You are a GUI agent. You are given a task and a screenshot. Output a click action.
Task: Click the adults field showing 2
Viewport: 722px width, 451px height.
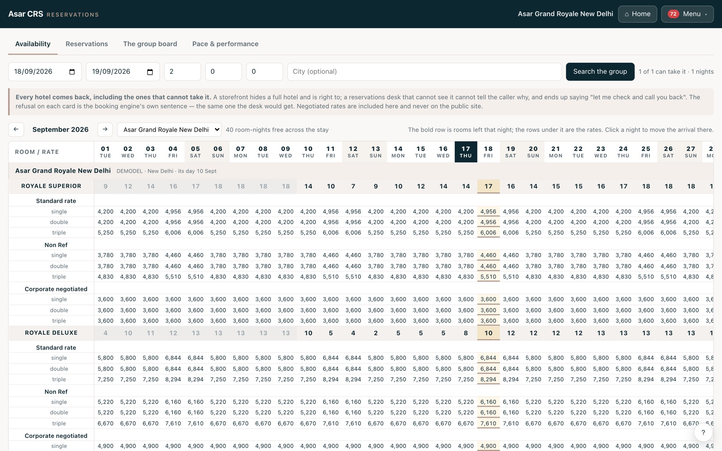click(x=182, y=72)
